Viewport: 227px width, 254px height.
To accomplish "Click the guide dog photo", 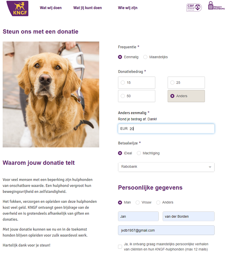I will 51,94.
